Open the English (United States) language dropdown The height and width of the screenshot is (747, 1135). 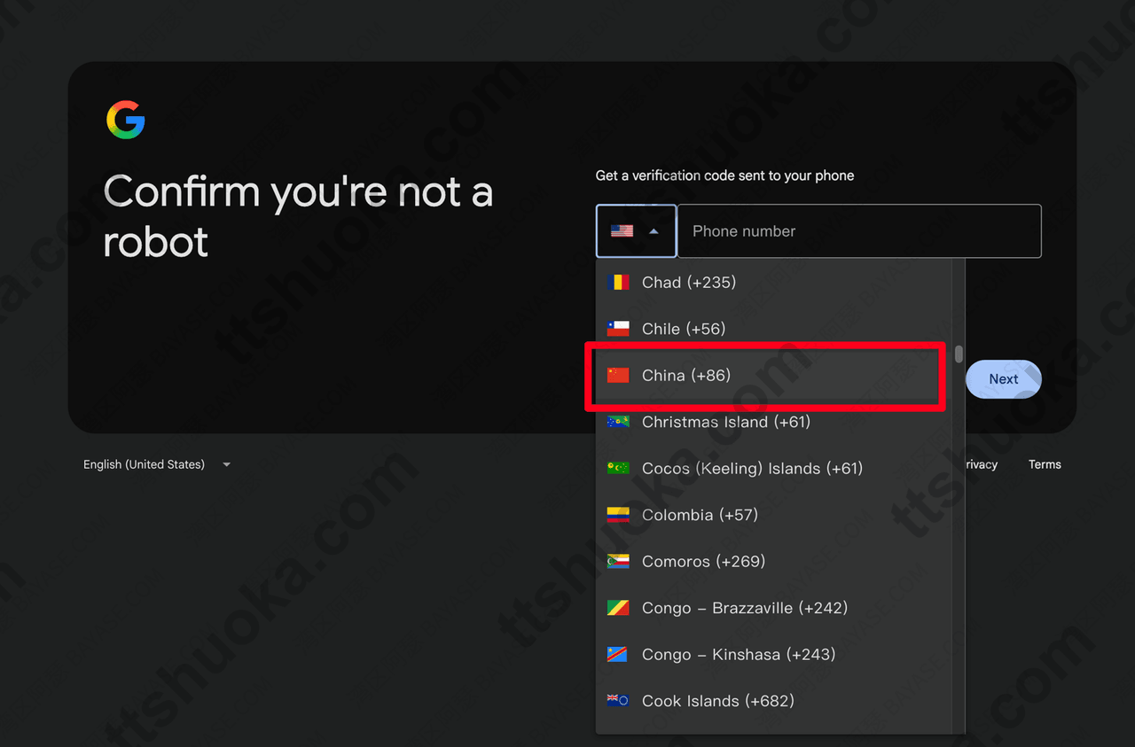(x=157, y=464)
